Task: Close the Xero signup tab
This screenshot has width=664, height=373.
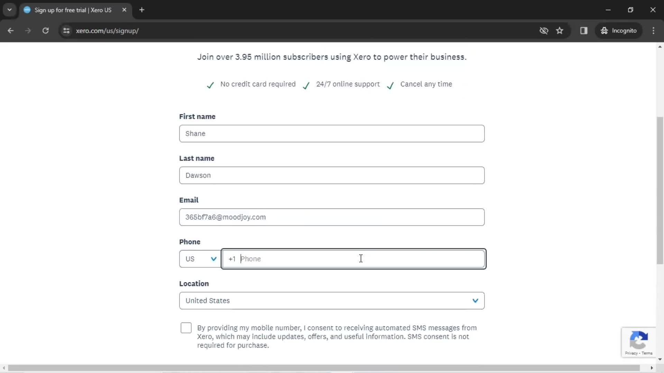Action: coord(124,10)
